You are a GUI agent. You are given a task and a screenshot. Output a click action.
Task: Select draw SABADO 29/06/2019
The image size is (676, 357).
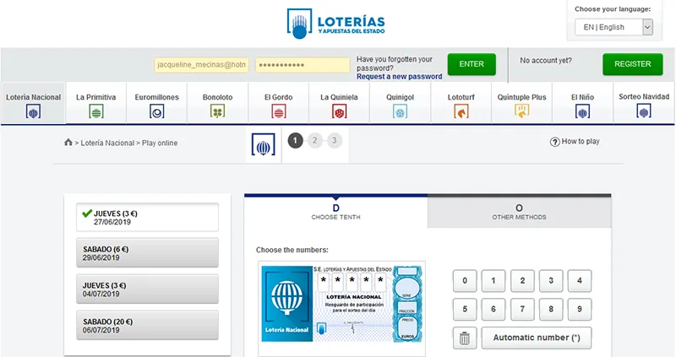(147, 253)
